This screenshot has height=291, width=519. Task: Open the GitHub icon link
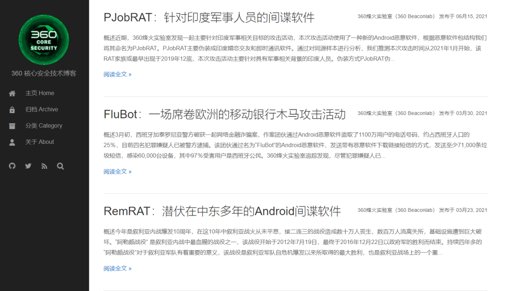click(x=12, y=166)
